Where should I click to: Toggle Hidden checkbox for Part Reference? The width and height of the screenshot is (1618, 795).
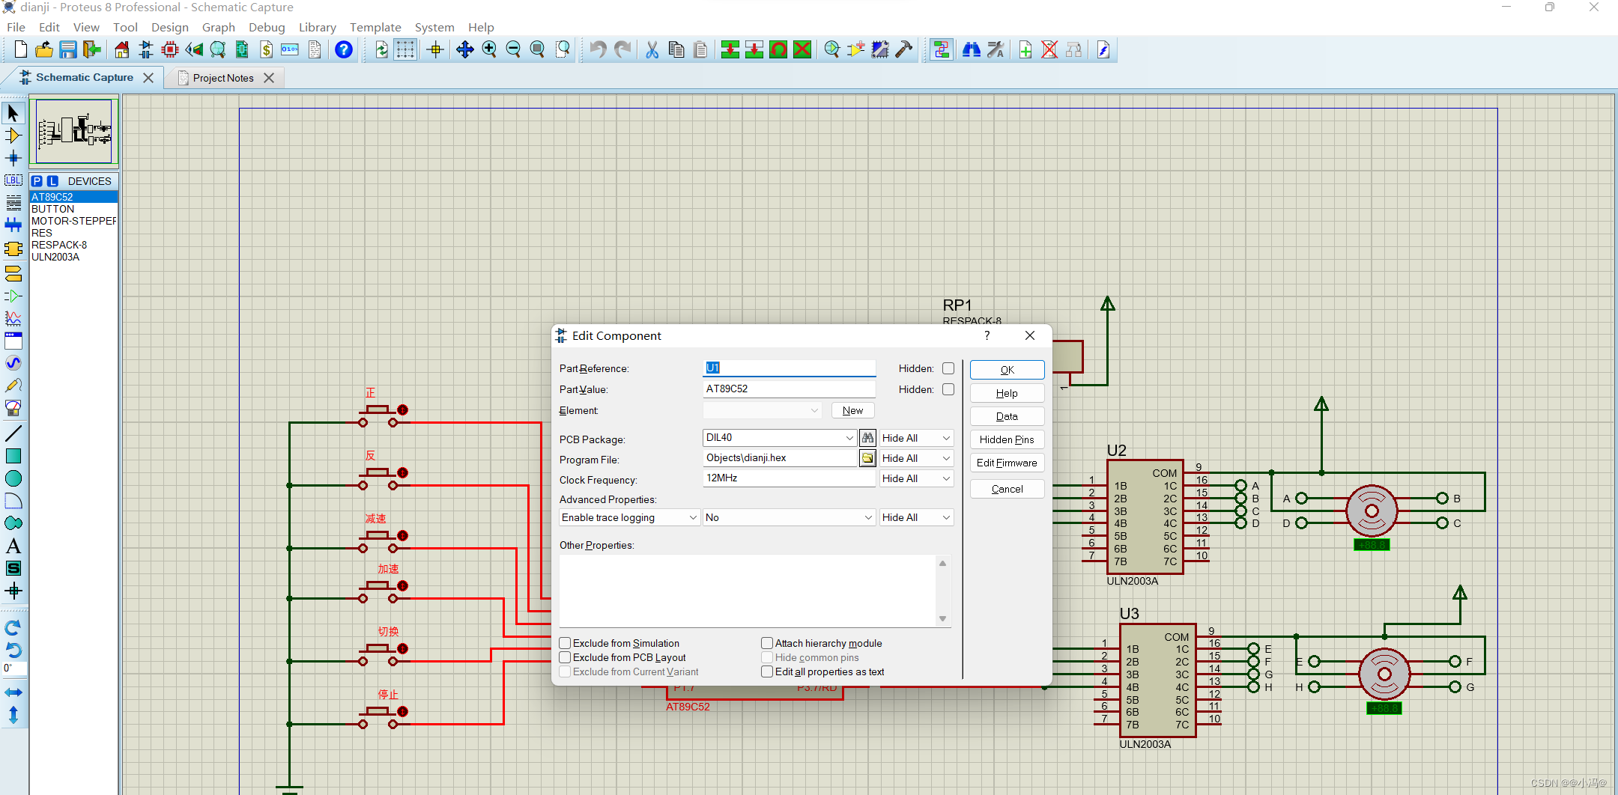948,368
